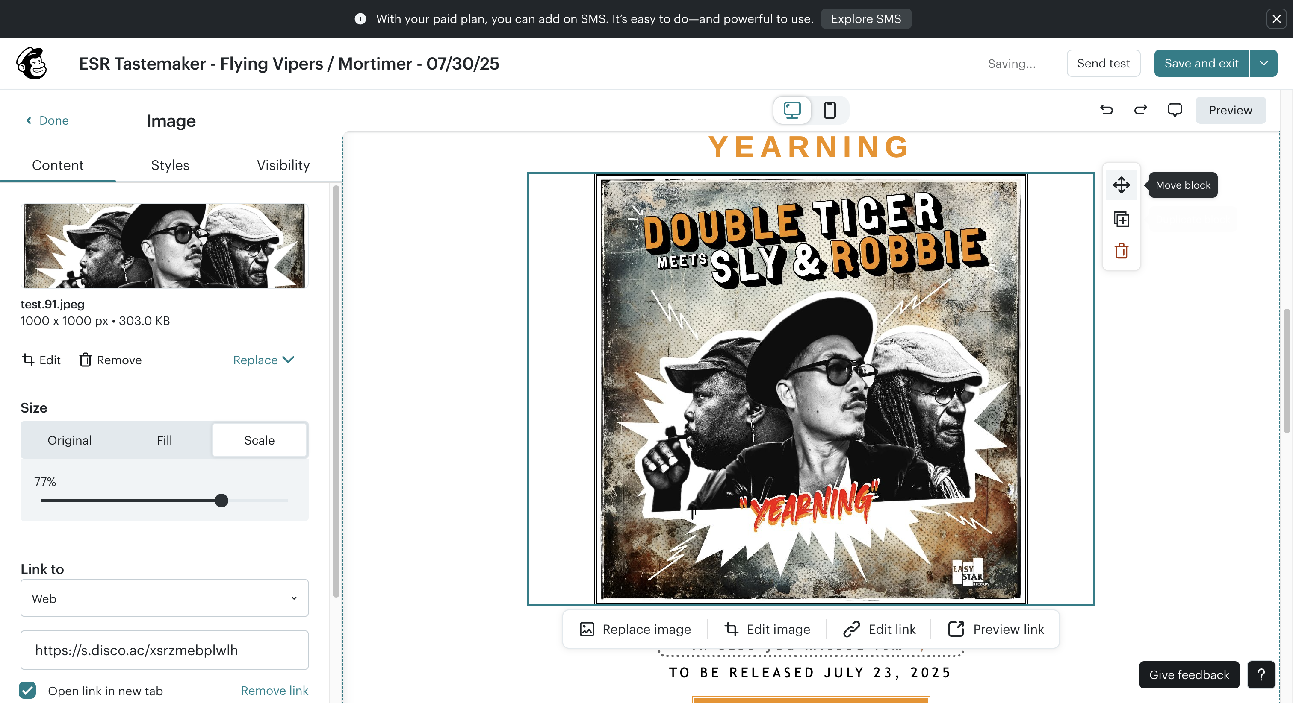Click the link URL input field
The image size is (1293, 703).
[x=165, y=650]
